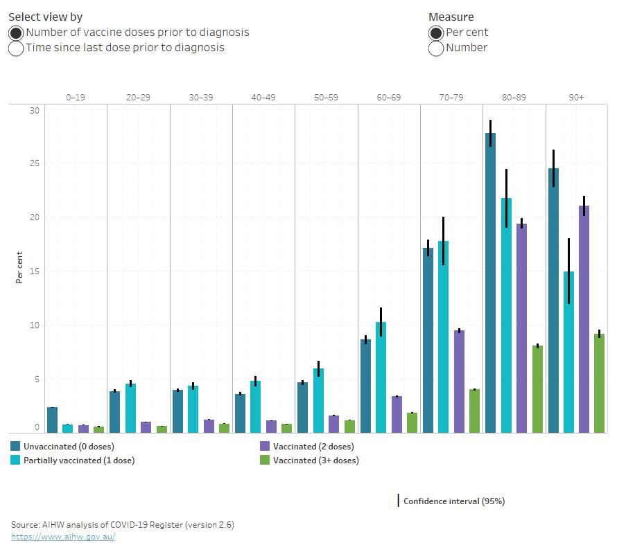Screen dimensions: 617x554
Task: Click the Unvaccinated (0 doses) legend swatch
Action: [15, 446]
